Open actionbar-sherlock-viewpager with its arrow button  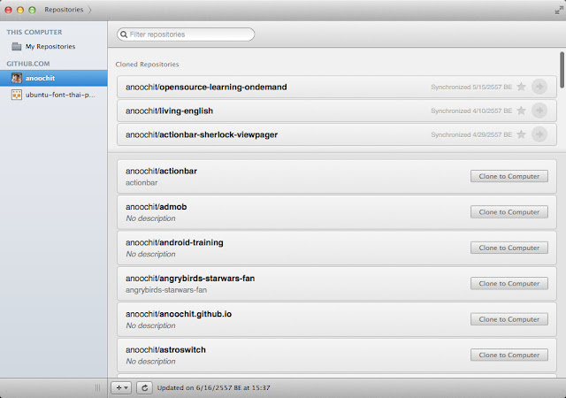pyautogui.click(x=539, y=134)
